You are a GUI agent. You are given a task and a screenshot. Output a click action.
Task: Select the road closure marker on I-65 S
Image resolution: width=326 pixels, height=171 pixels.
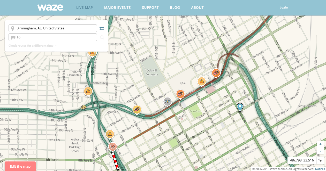[x=112, y=147]
